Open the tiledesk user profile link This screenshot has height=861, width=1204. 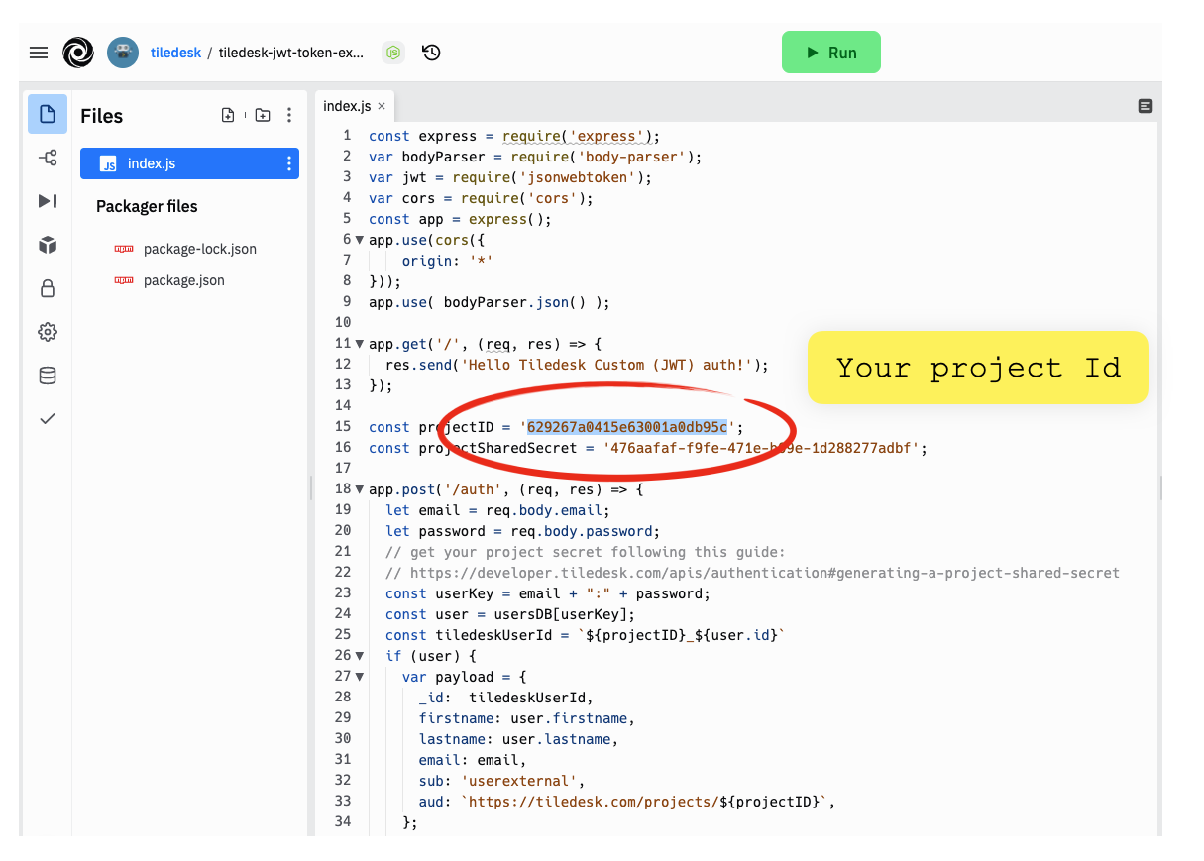175,53
